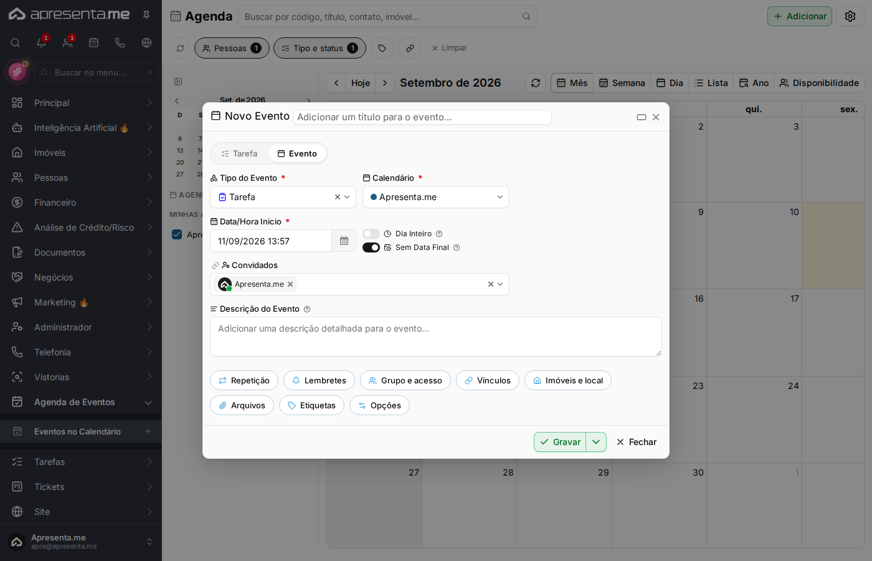Open agenda settings gear icon

tap(850, 16)
